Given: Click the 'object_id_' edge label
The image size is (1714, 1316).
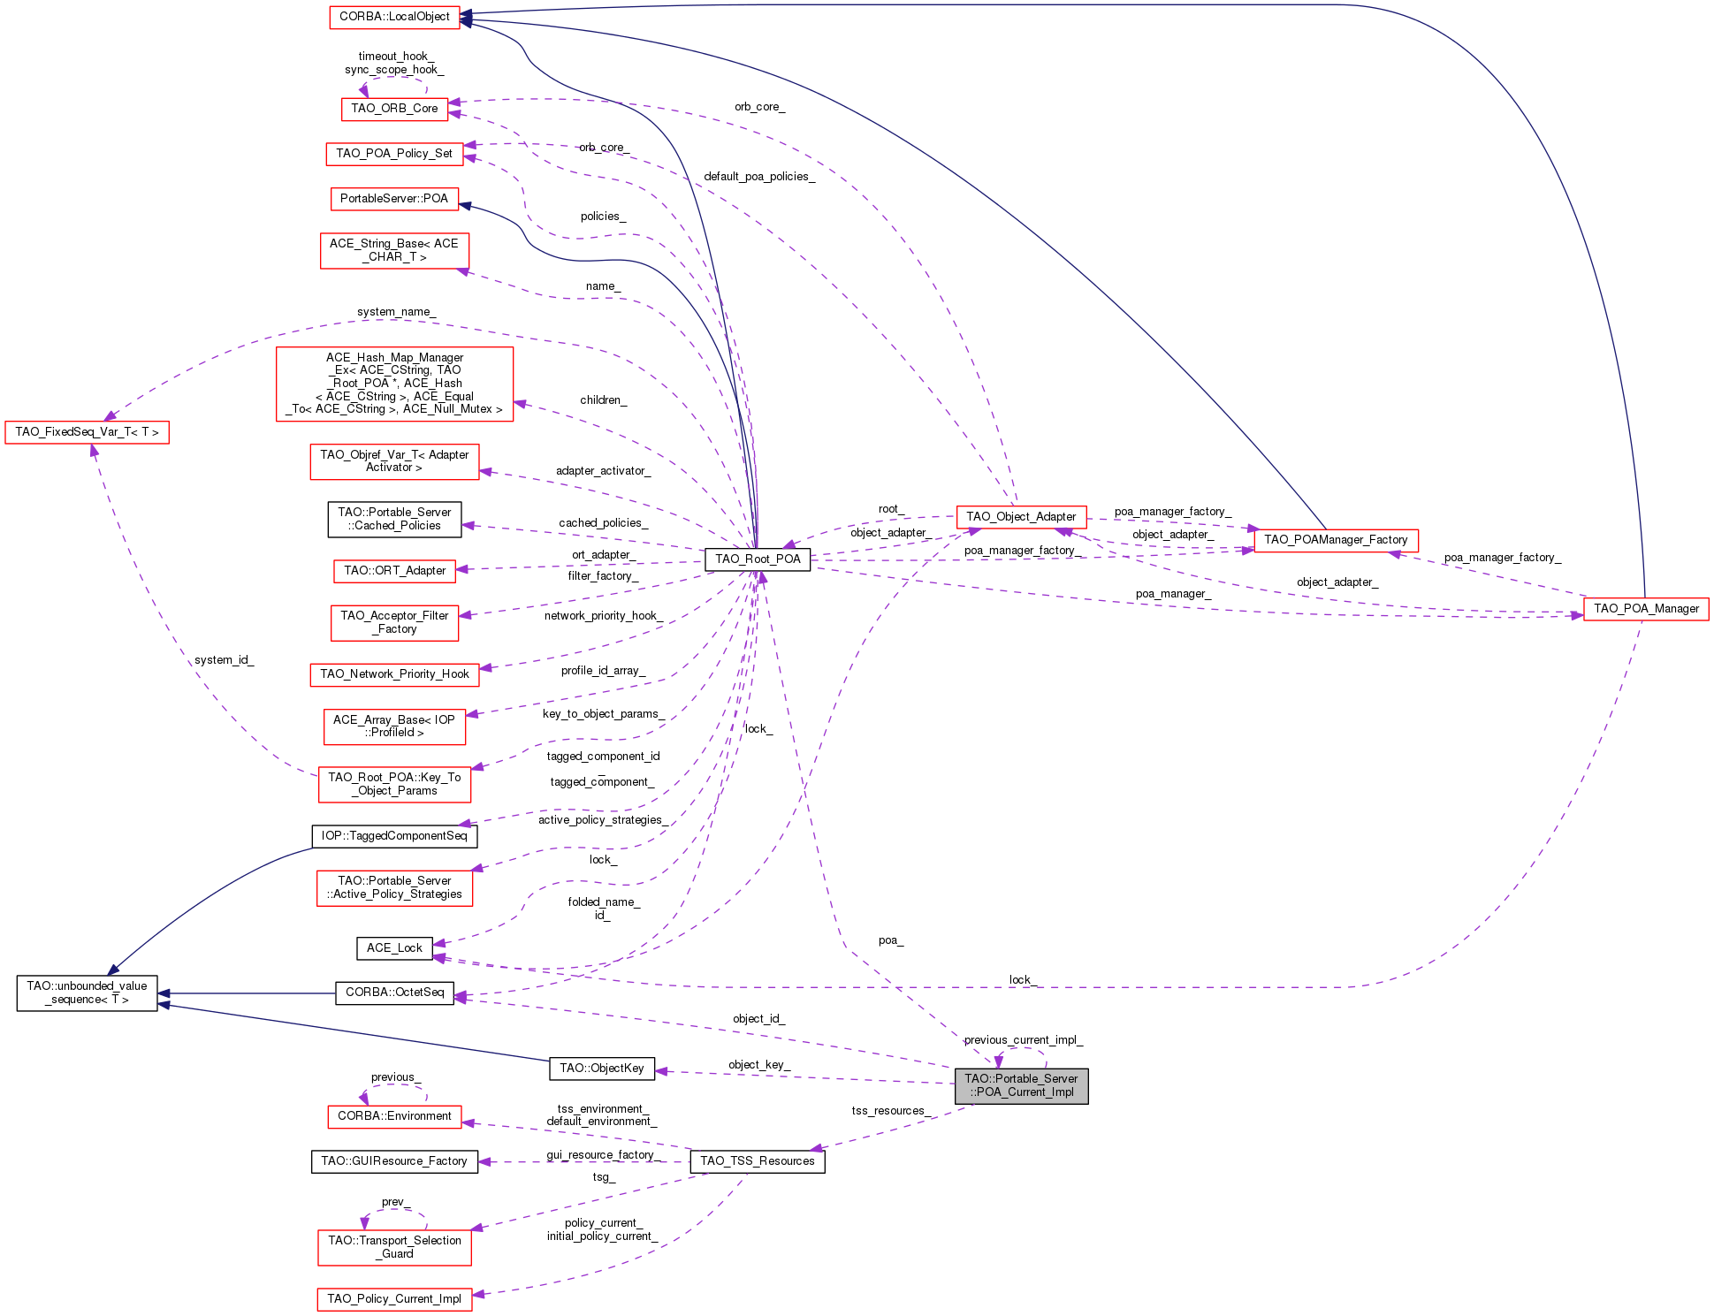Looking at the screenshot, I should point(758,1019).
